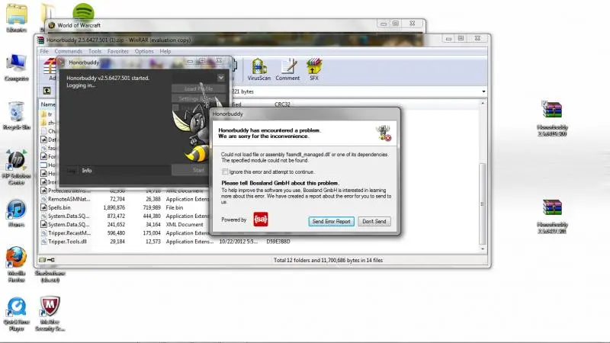Select the System.Data.SQ... row of size 873,472
Viewport: 610px width, 343px height.
[x=124, y=216]
